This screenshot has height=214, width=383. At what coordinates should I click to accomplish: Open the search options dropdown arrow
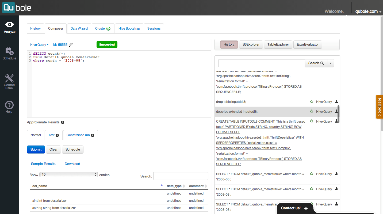tap(331, 63)
